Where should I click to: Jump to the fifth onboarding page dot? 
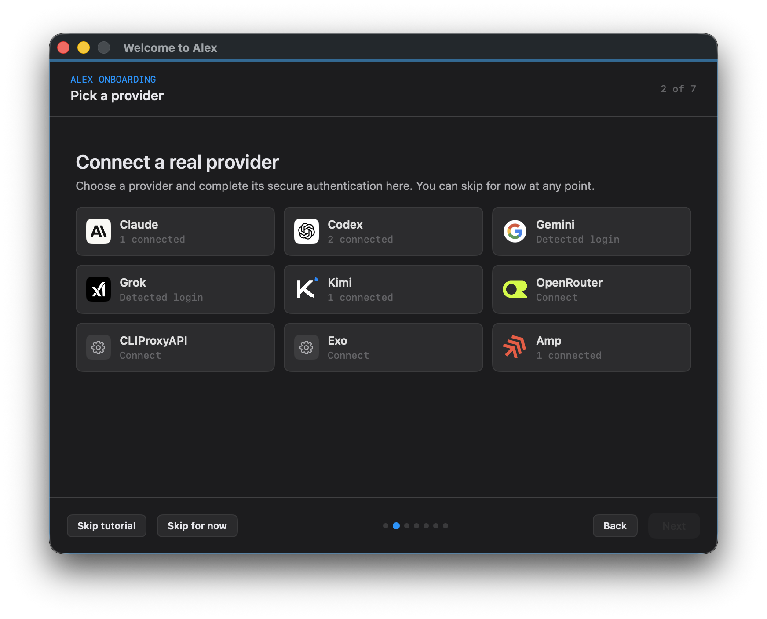426,526
